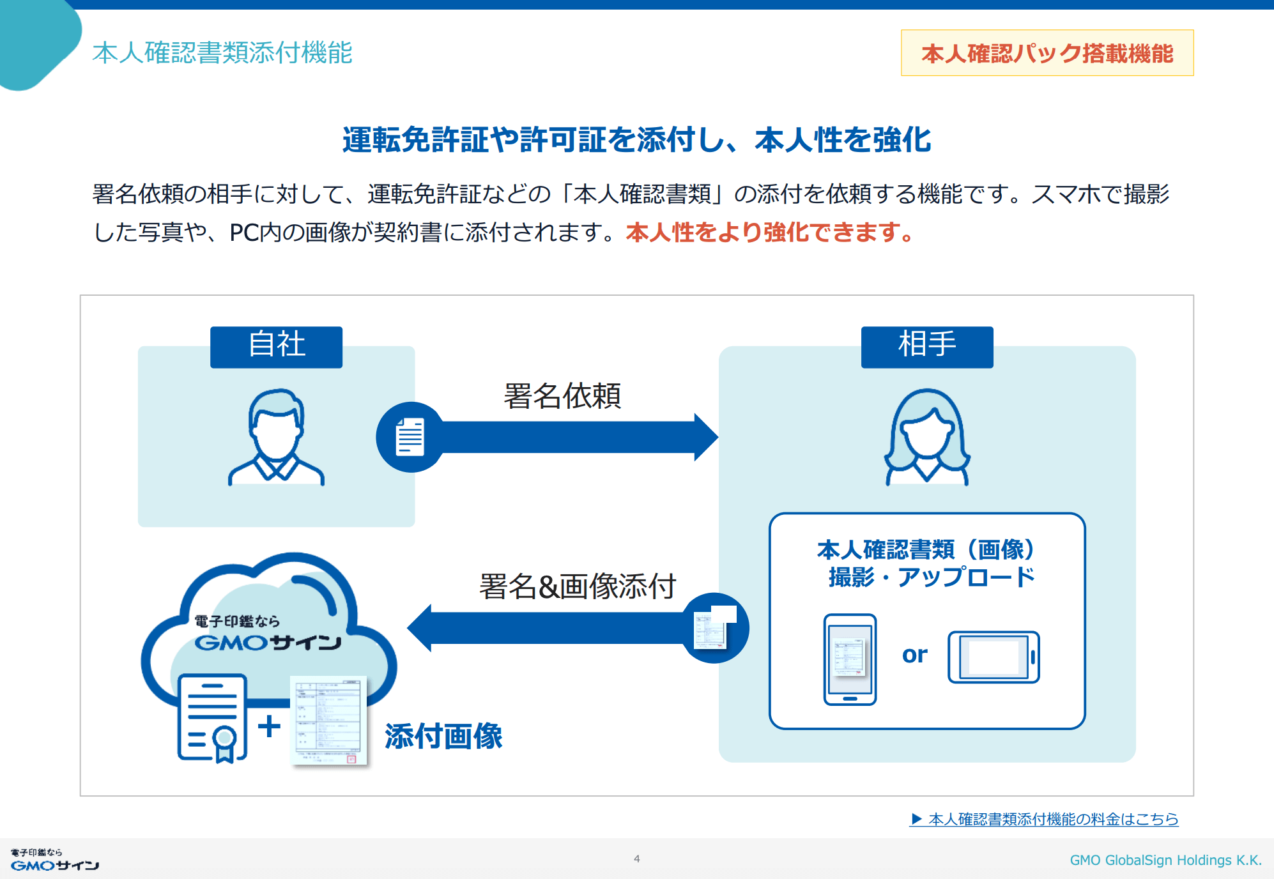
Task: Click the 自社 label
Action: tap(276, 346)
